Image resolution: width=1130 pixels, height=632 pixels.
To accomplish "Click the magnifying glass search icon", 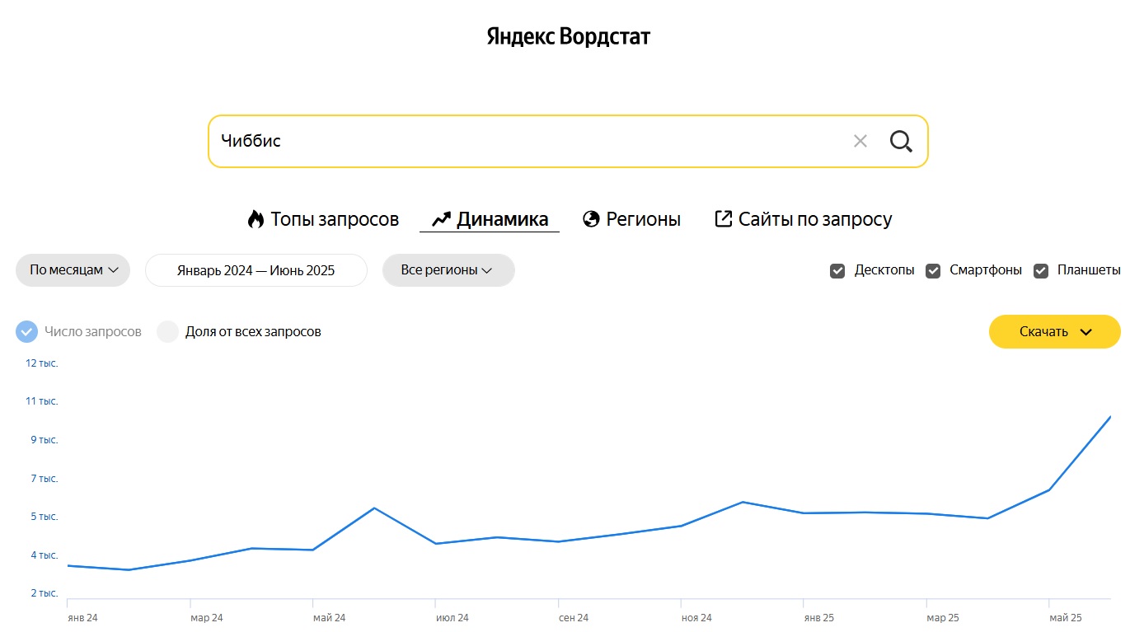I will click(x=901, y=141).
